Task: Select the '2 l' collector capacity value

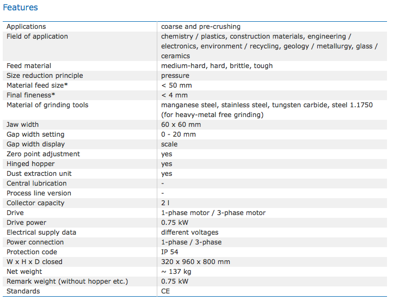Action: (165, 203)
